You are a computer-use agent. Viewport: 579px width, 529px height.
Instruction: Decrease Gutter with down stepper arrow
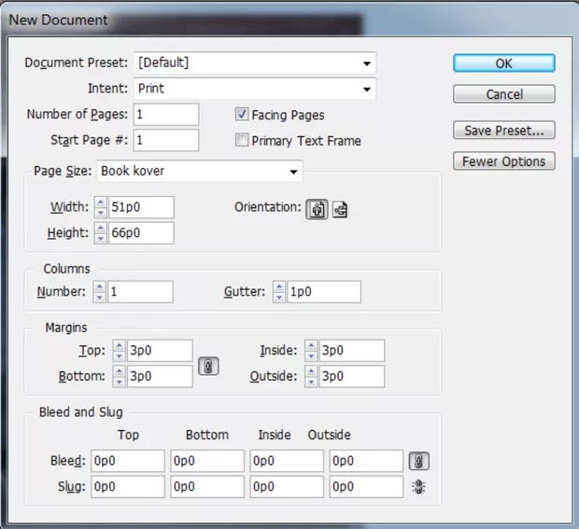(x=279, y=298)
